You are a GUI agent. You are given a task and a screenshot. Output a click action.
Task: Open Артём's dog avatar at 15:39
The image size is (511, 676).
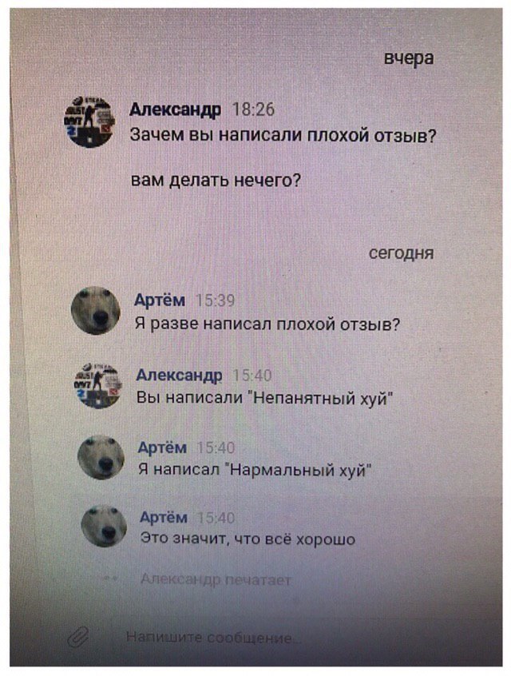pyautogui.click(x=96, y=310)
